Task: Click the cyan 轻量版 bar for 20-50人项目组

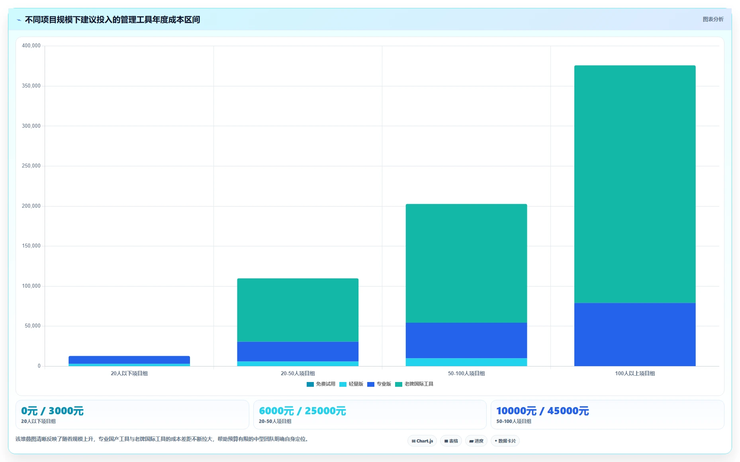Action: pyautogui.click(x=298, y=364)
